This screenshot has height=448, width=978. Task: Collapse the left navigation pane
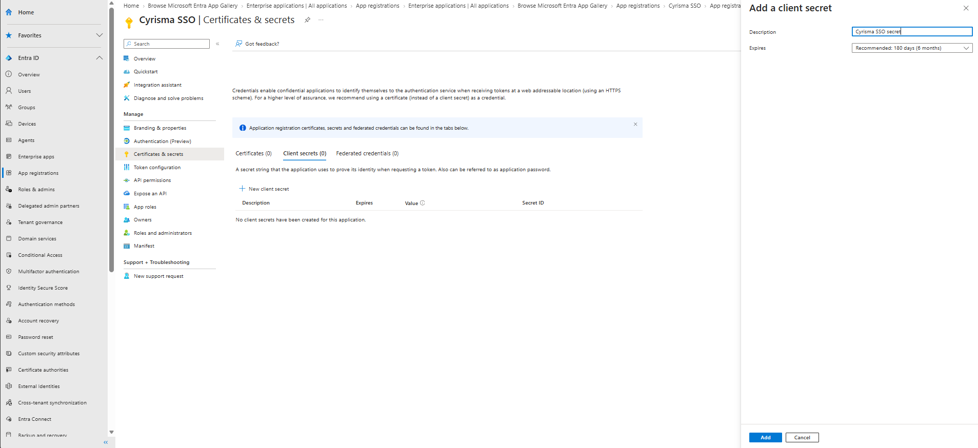106,442
